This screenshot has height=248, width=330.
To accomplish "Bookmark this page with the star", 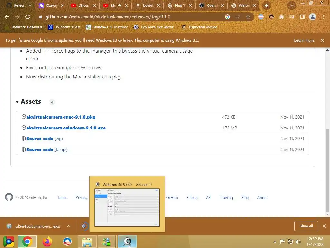I will click(x=248, y=17).
